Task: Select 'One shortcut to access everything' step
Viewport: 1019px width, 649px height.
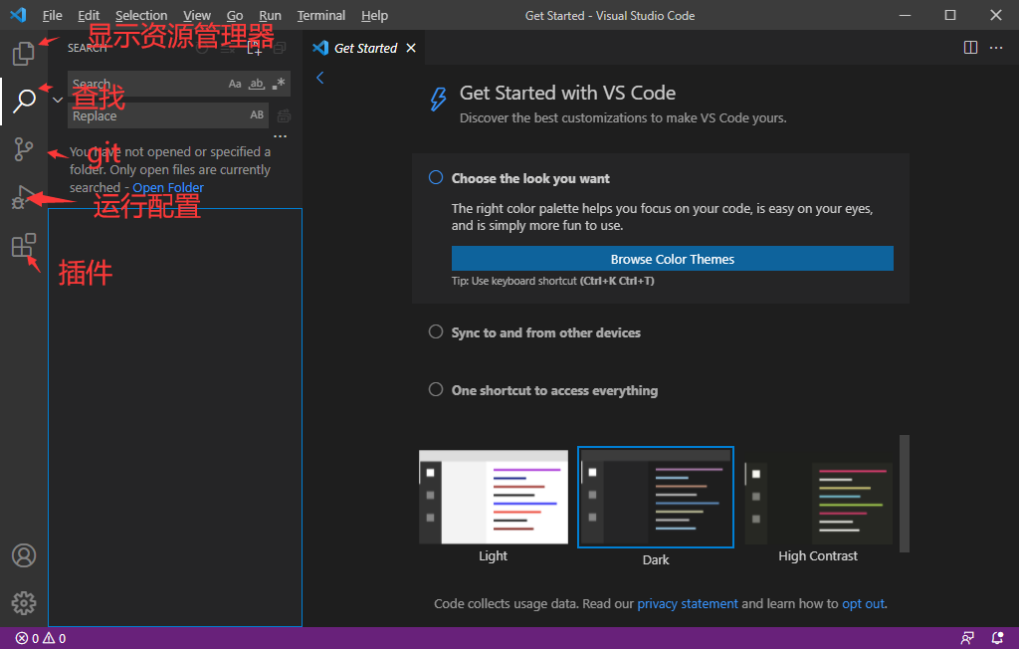Action: point(554,390)
